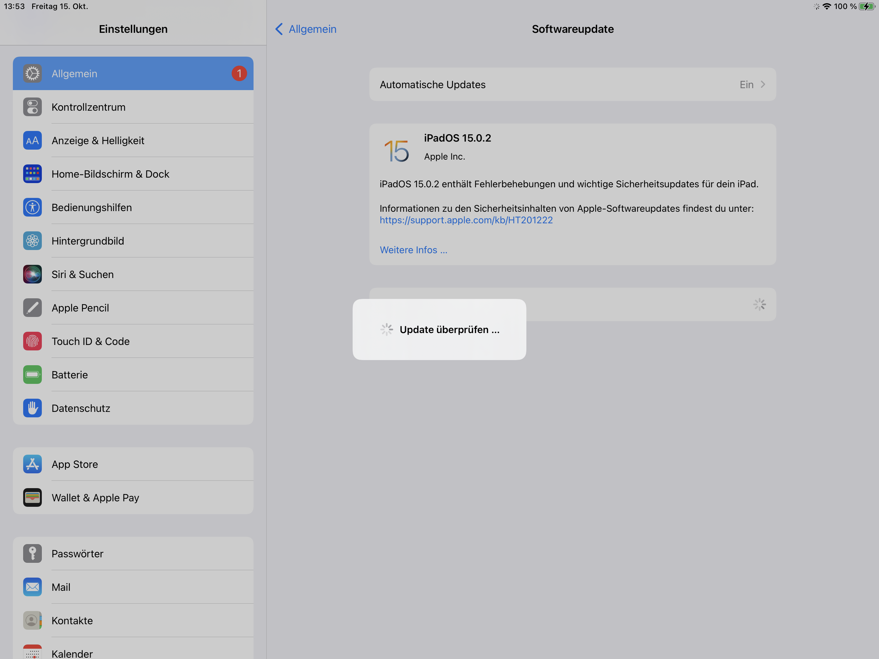
Task: Tap the App Store icon
Action: pos(32,464)
